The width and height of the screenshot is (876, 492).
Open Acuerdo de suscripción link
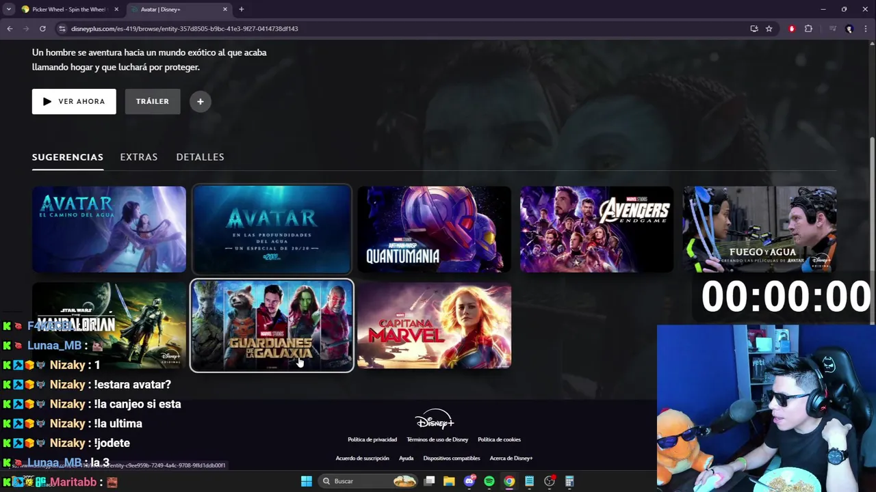362,458
